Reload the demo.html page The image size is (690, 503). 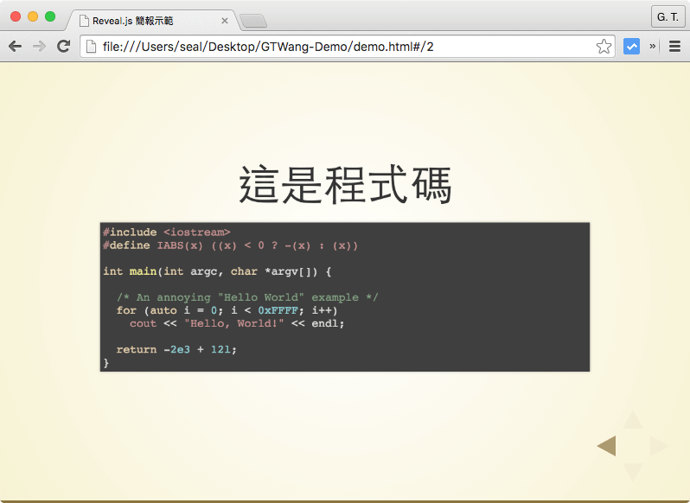(63, 47)
